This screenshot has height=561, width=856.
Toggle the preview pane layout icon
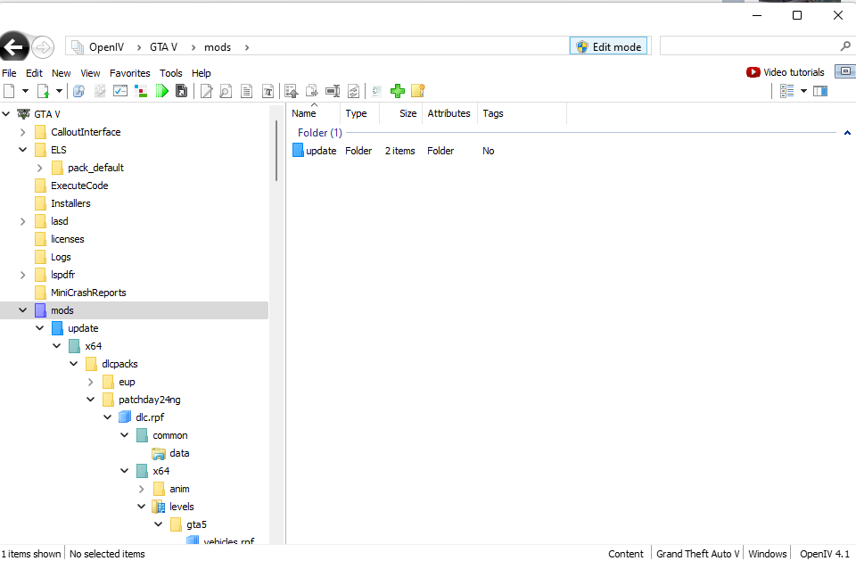(820, 91)
